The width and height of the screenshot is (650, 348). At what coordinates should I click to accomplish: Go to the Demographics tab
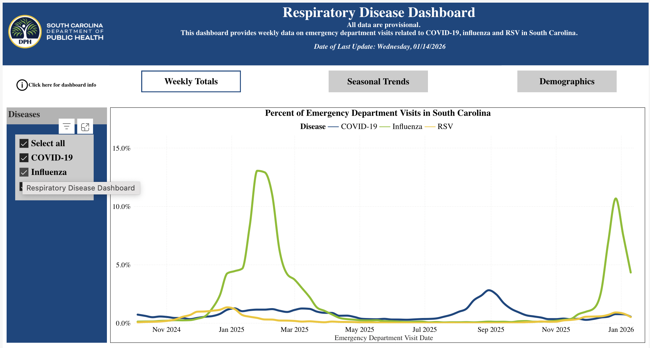pyautogui.click(x=567, y=81)
